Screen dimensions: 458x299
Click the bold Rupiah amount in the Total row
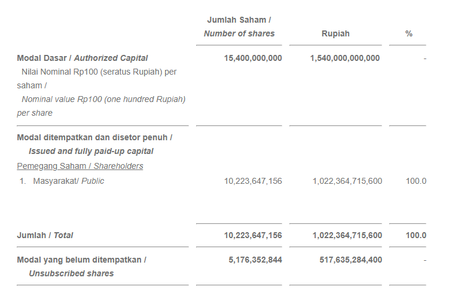click(x=347, y=235)
